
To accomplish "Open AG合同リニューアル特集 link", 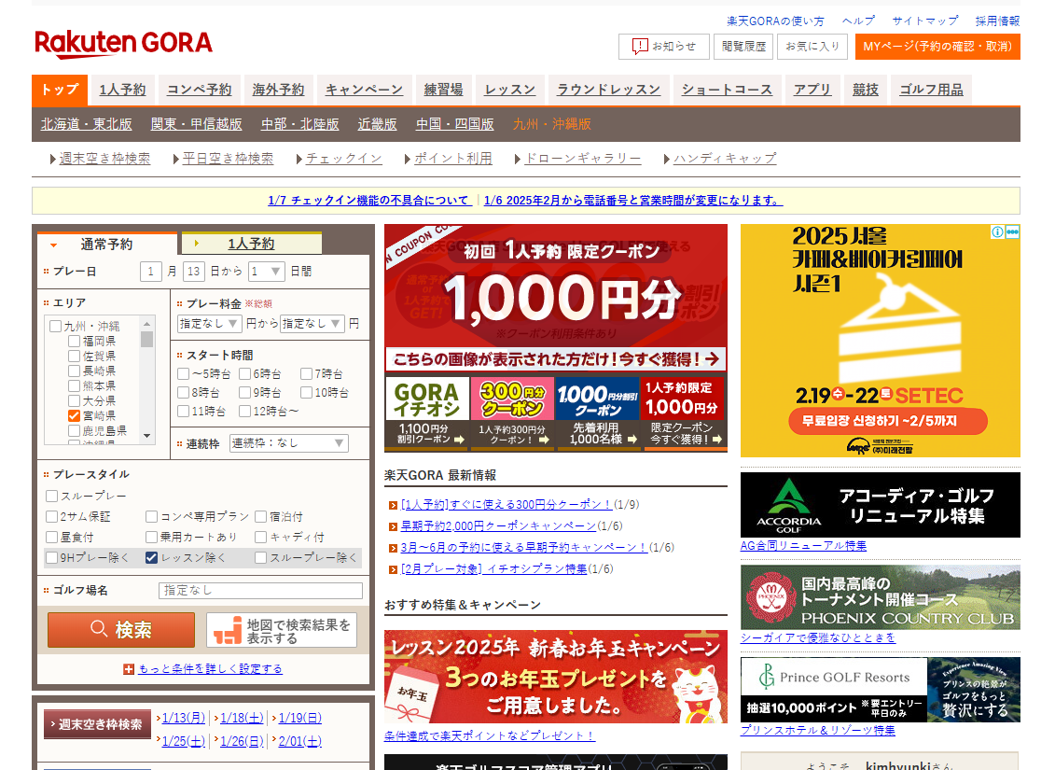I will pyautogui.click(x=803, y=546).
